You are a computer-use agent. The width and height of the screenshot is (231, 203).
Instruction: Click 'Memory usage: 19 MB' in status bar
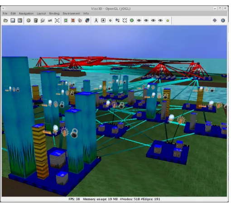click(100, 199)
